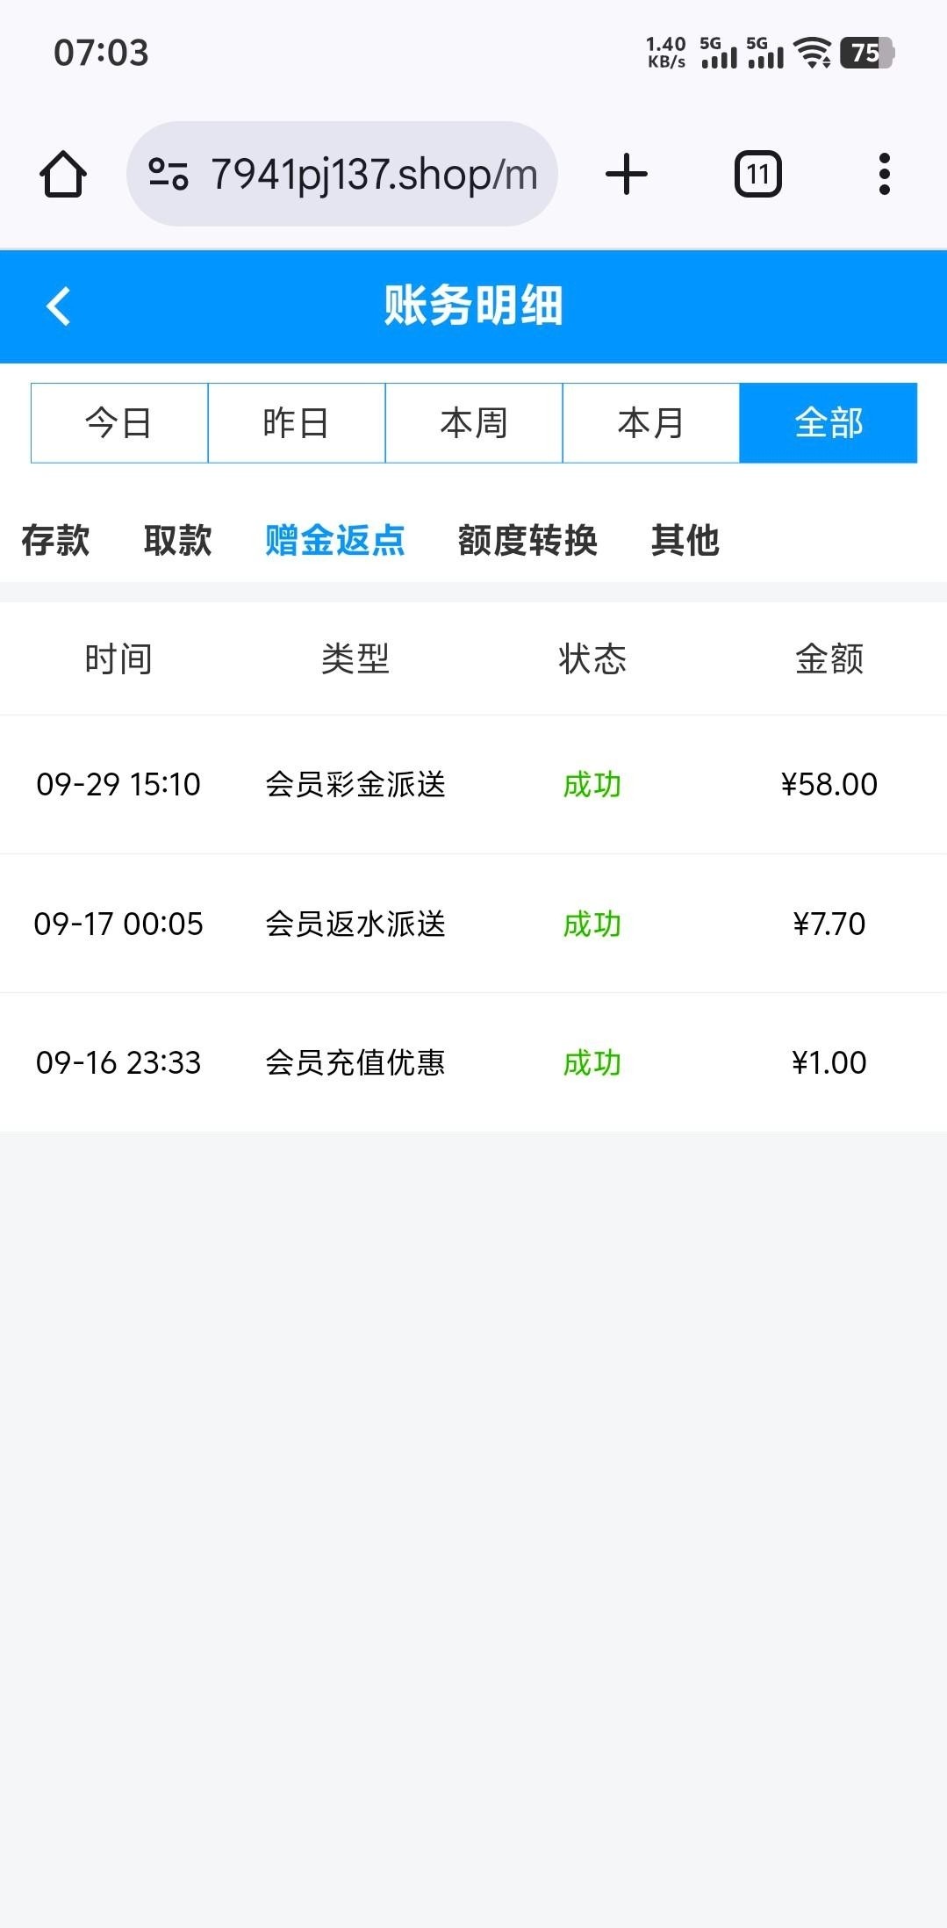The height and width of the screenshot is (1928, 947).
Task: Switch to the 额度转换 tab
Action: tap(527, 540)
